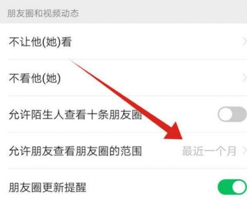Viewport: 247px width, 199px height.
Task: Tap the chevron next to 最近一个月
Action: 245,151
